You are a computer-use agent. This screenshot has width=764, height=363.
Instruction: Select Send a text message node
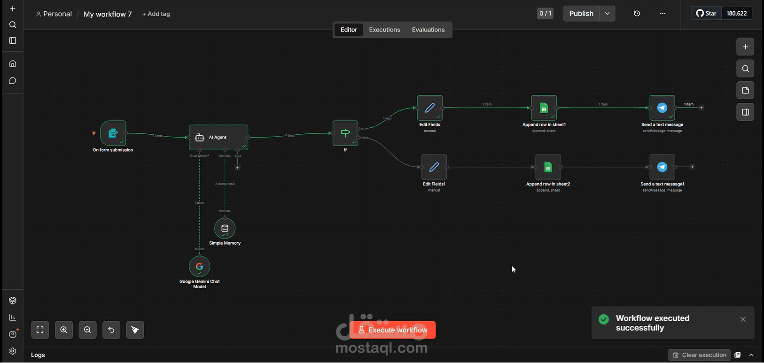pos(663,108)
